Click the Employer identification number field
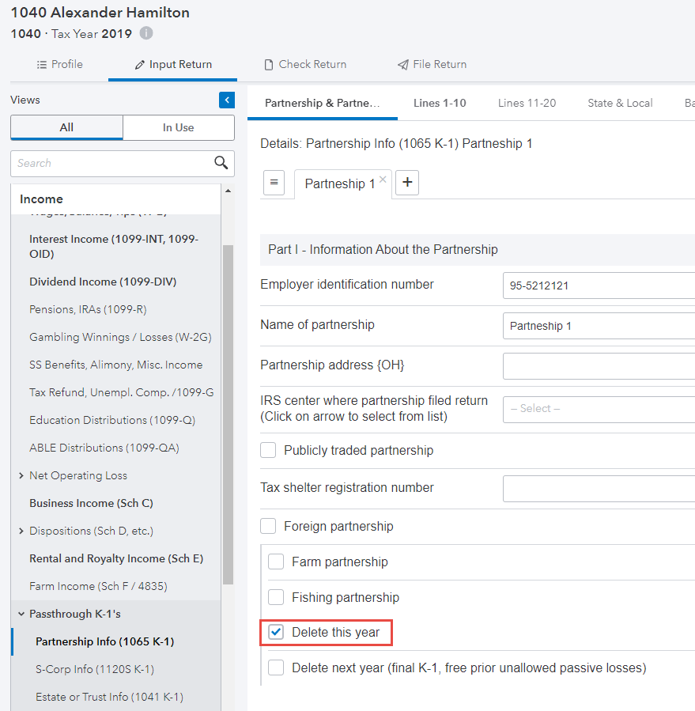The image size is (695, 711). (x=598, y=286)
